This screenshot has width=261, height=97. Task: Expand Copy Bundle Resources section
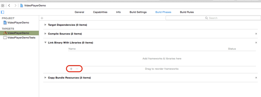click(x=45, y=78)
